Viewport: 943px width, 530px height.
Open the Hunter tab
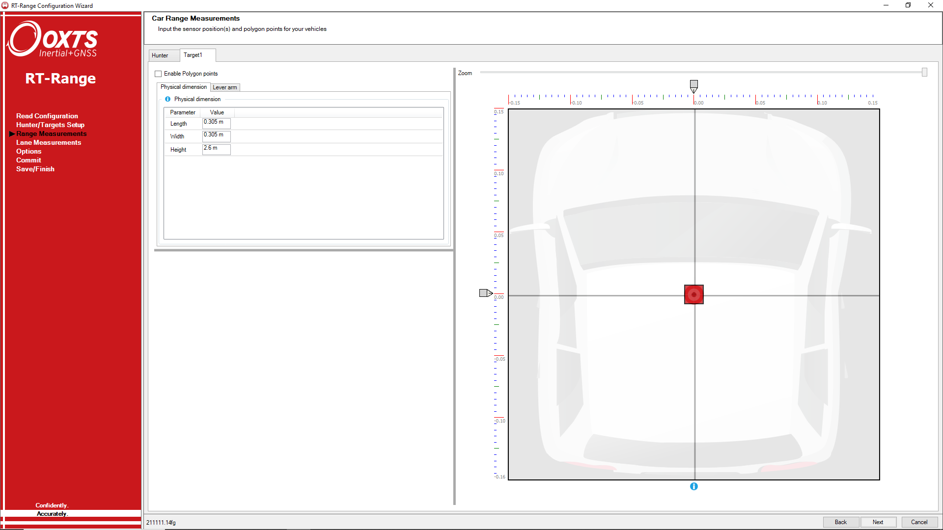[x=163, y=55]
